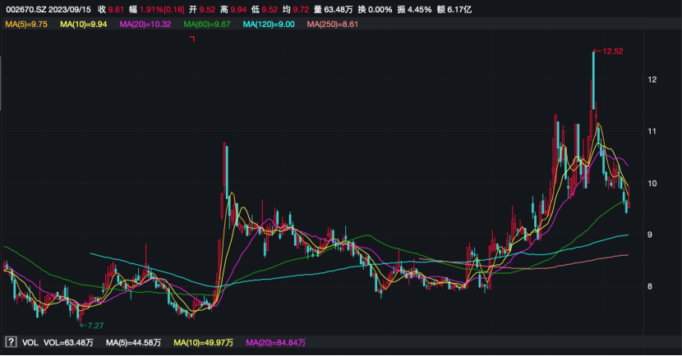The image size is (682, 356).
Task: Select the MA(20)=10.32 indicator label
Action: coord(145,25)
